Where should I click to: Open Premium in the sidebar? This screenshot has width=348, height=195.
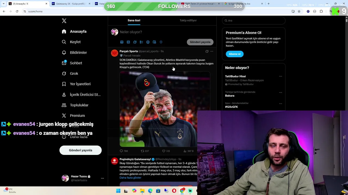[x=73, y=116]
